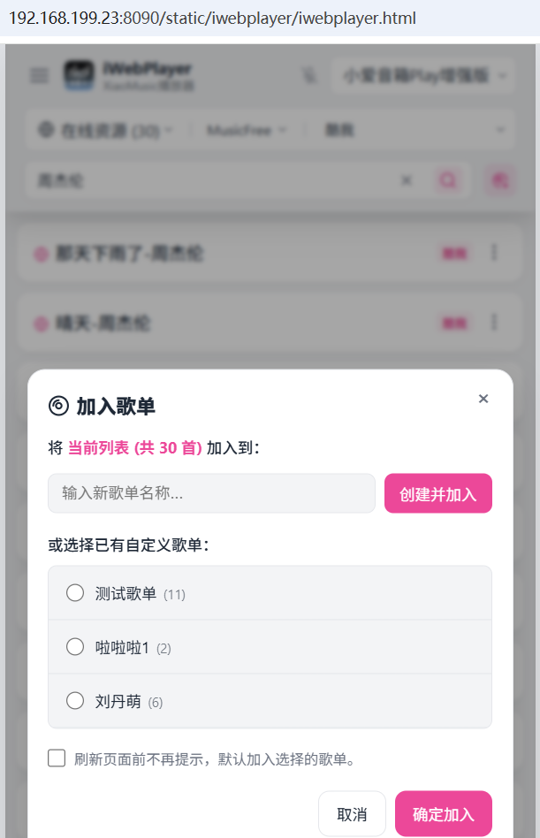Open the hamburger menu icon
Screen dimensions: 540x838
pos(40,76)
